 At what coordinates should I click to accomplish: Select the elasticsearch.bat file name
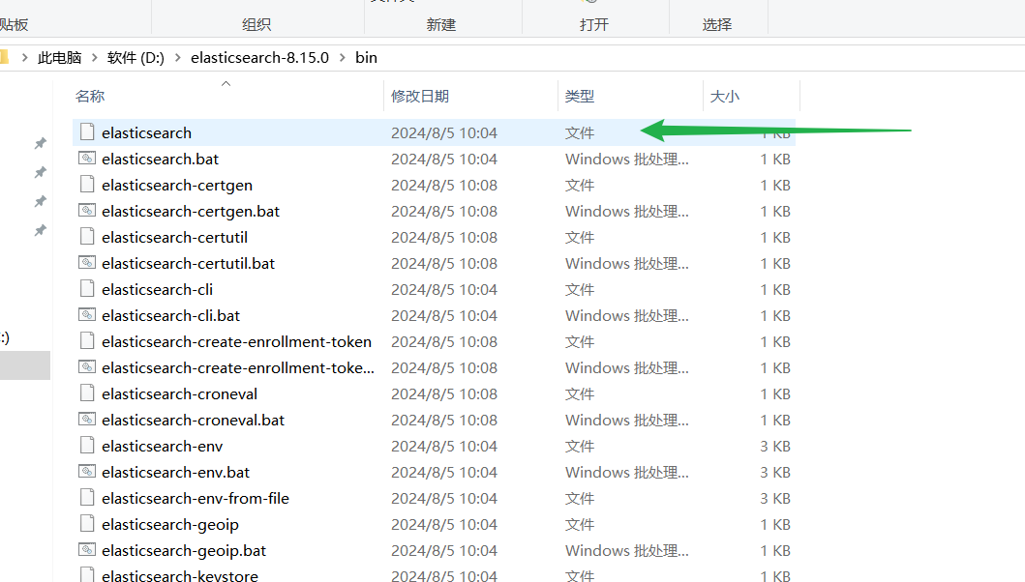(160, 159)
